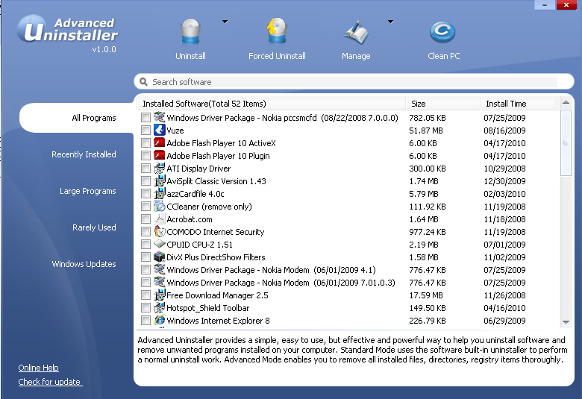Screen dimensions: 582x399
Task: Tick the Hotspot_Shield Toolbar checkbox
Action: tap(145, 308)
